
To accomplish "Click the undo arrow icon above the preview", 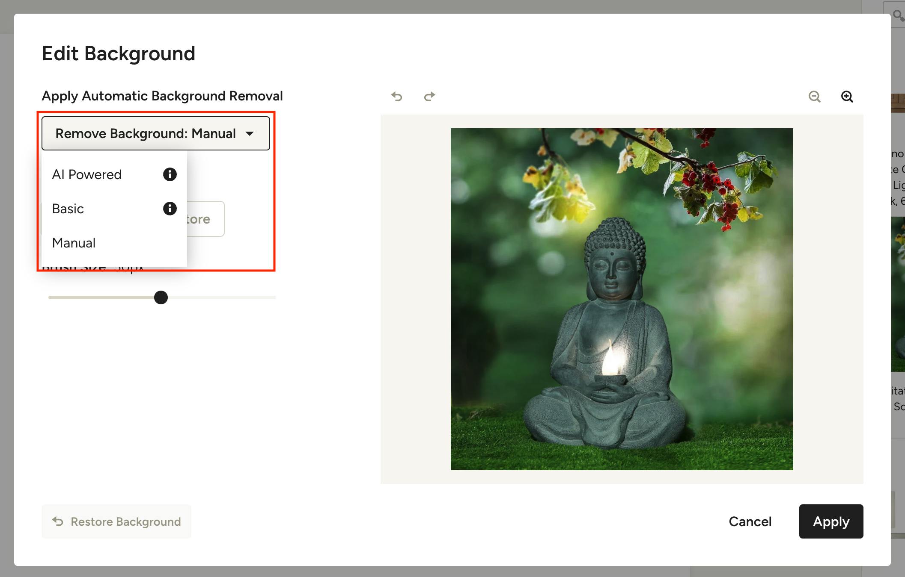I will point(397,97).
